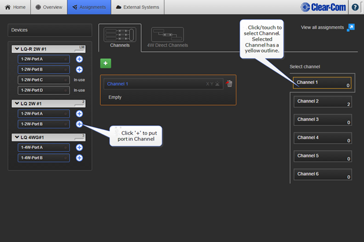This screenshot has width=364, height=242.
Task: Click the green add channel button
Action: pyautogui.click(x=105, y=63)
